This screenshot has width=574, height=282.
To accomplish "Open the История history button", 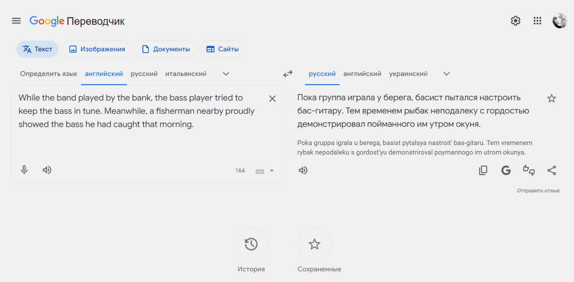I will pos(251,244).
